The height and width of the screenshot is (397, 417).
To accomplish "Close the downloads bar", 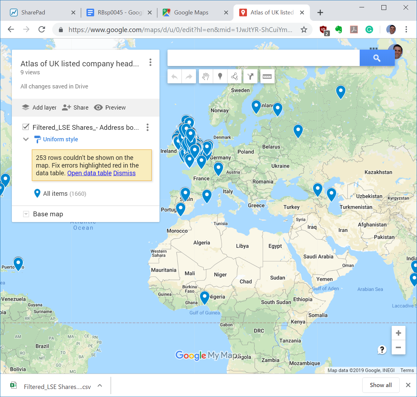I will 408,385.
